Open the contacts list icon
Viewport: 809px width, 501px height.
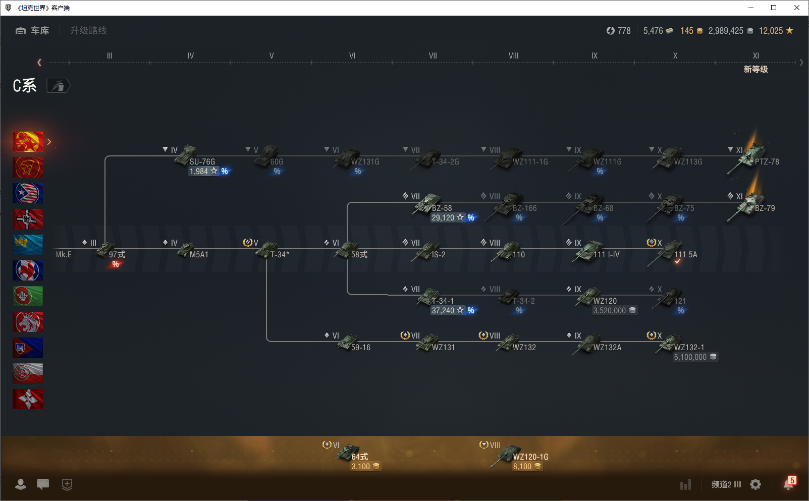21,484
